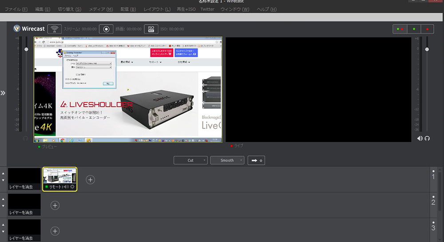Add a shot to layer 3
This screenshot has height=242, width=444.
55,231
